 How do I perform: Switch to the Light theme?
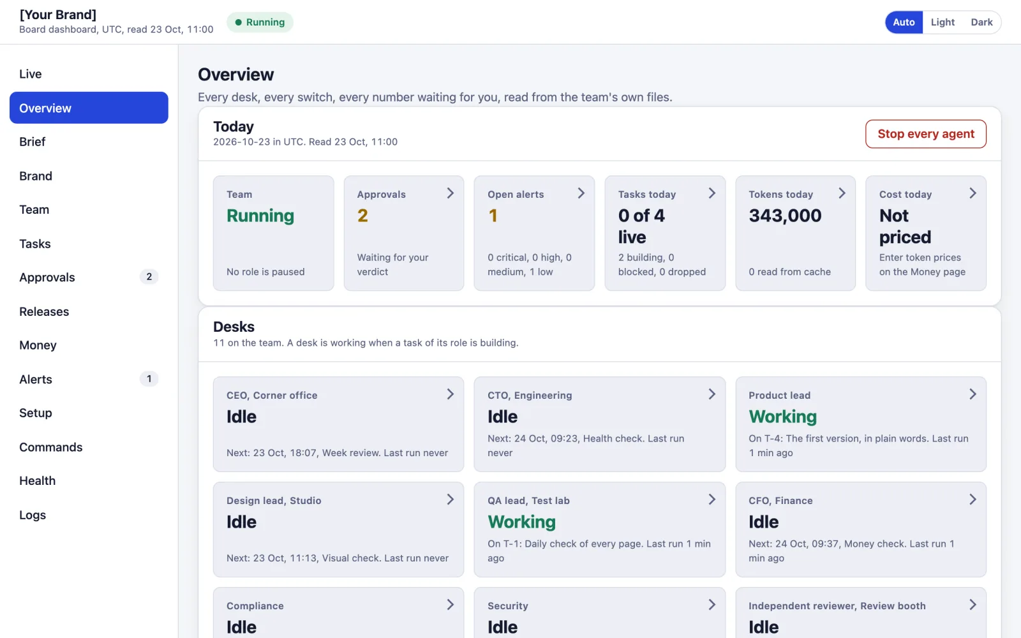[x=943, y=22]
